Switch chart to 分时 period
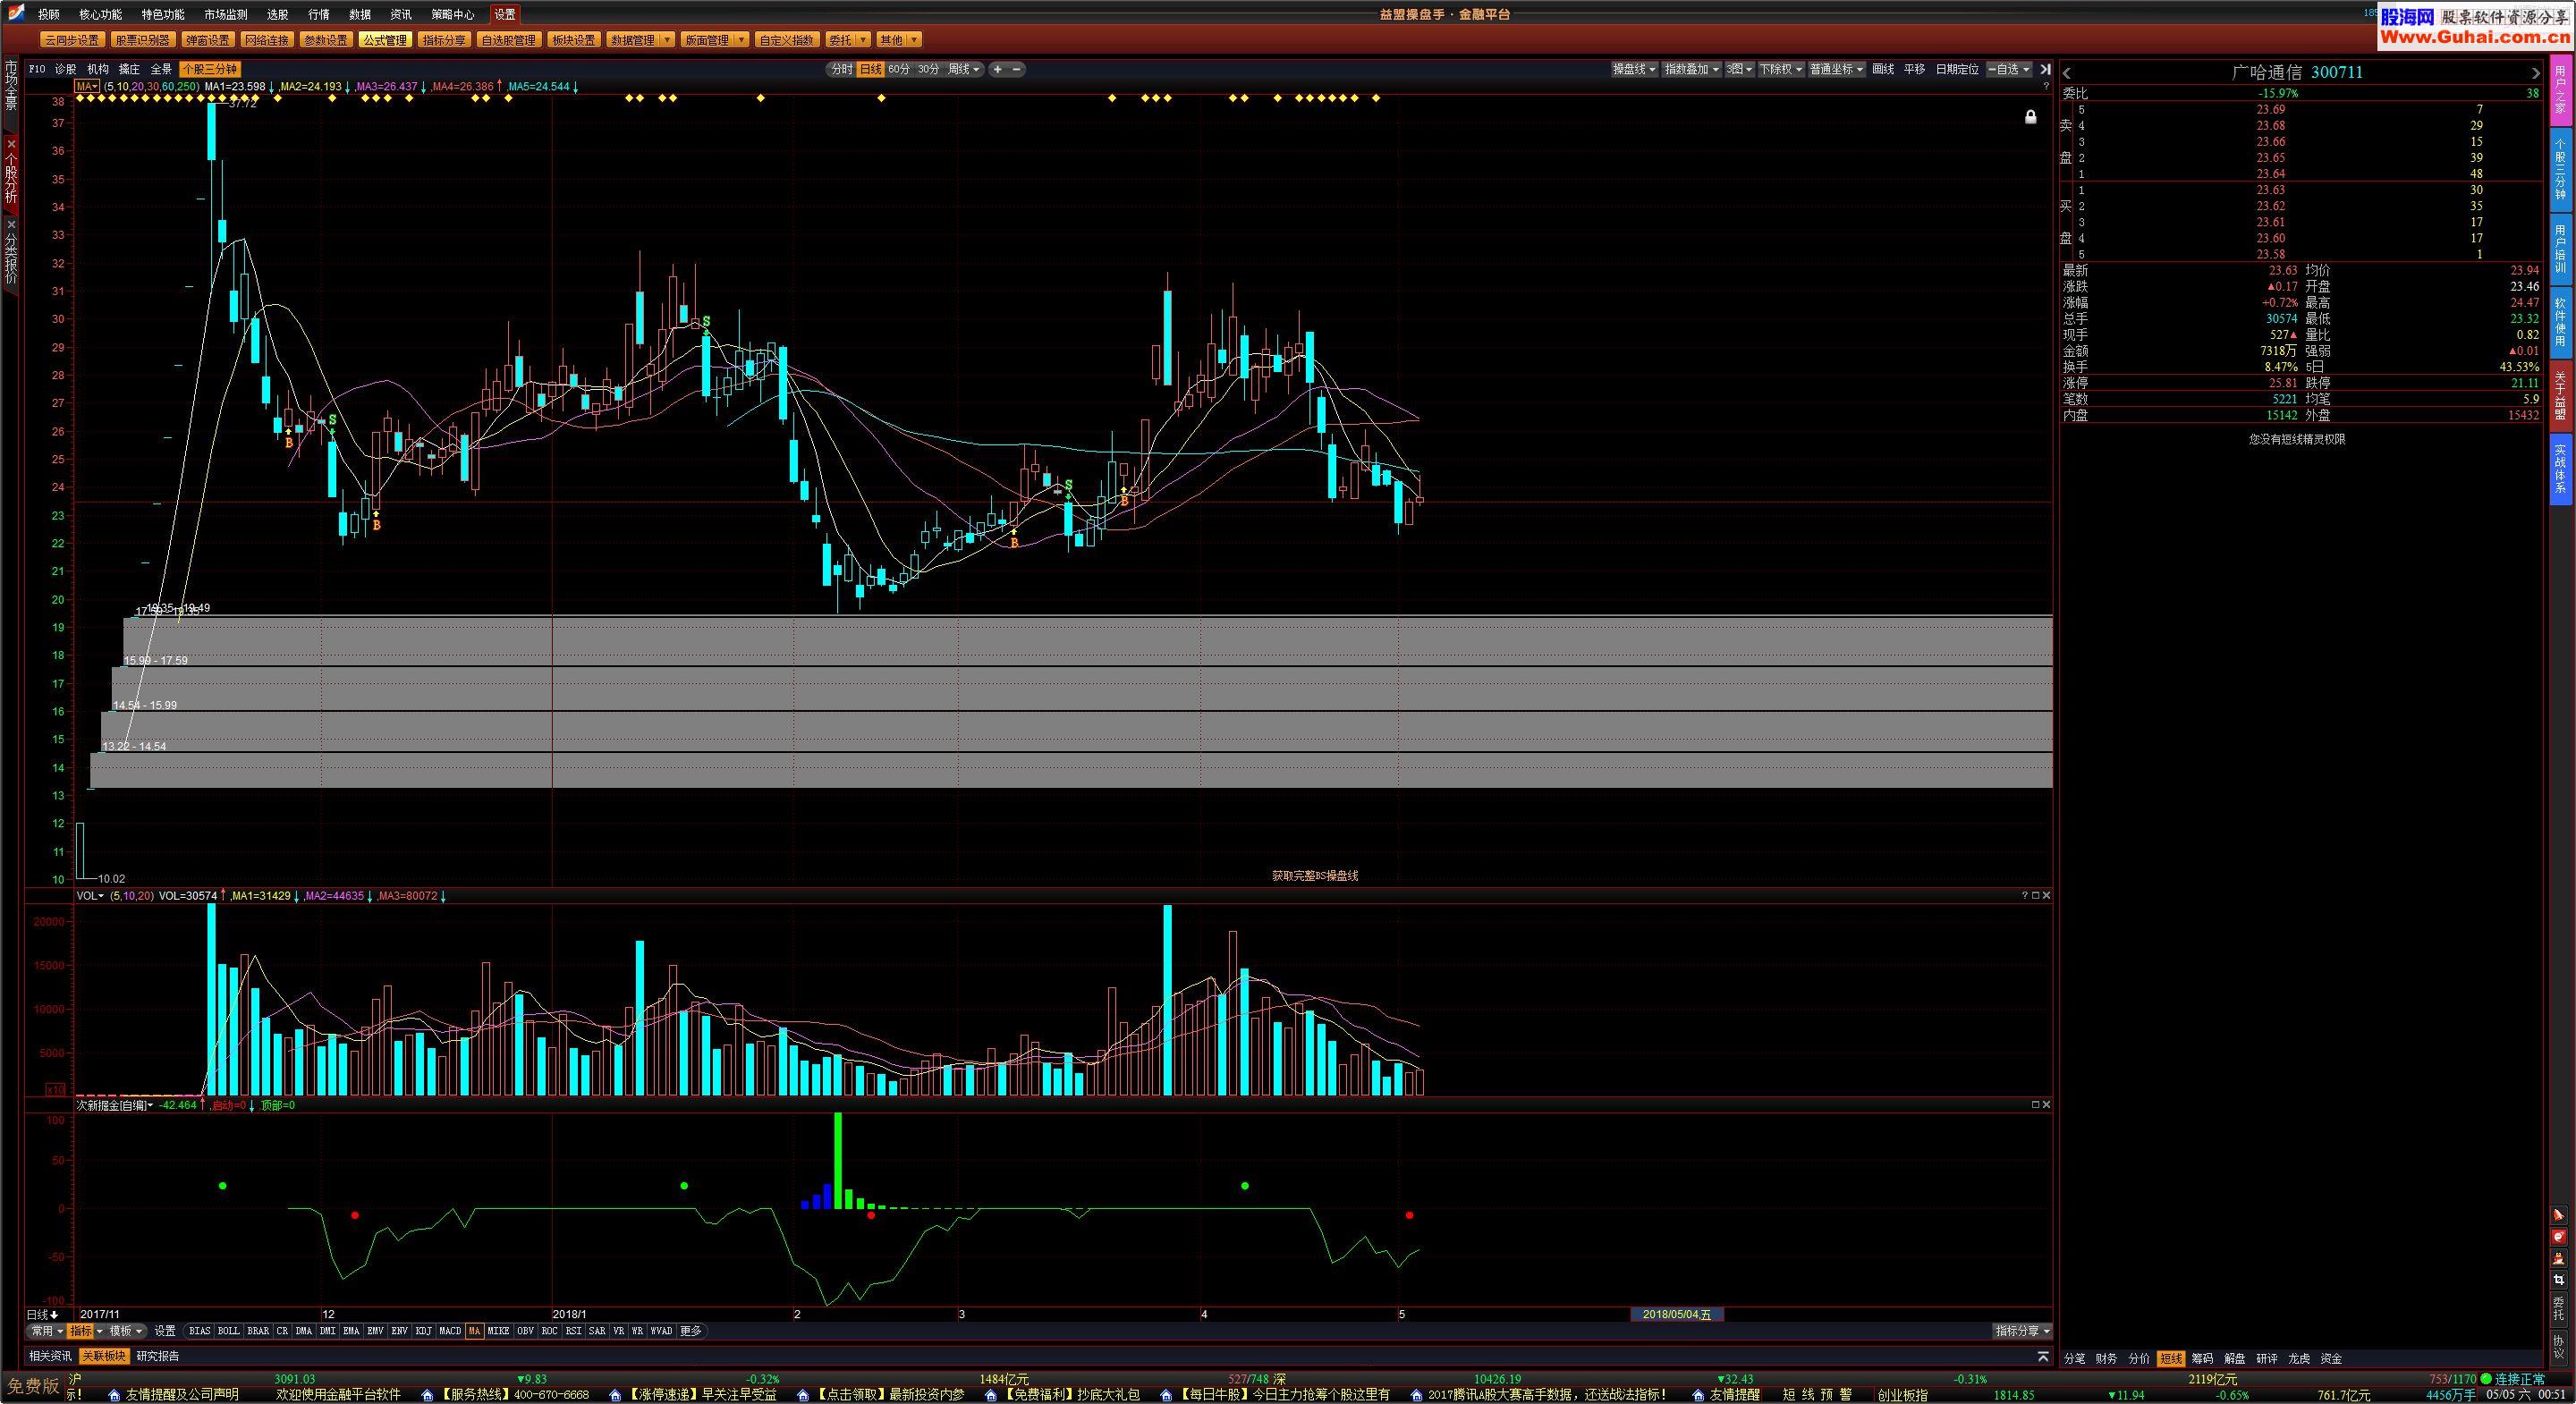2576x1404 pixels. click(x=842, y=69)
